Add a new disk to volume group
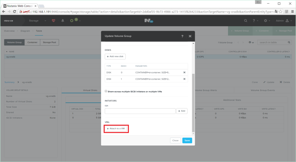The width and height of the screenshot is (296, 162). (x=115, y=56)
